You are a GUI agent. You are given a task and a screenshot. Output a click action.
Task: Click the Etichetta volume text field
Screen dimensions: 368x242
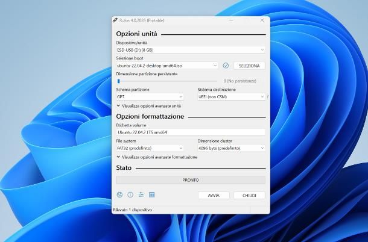pos(191,132)
